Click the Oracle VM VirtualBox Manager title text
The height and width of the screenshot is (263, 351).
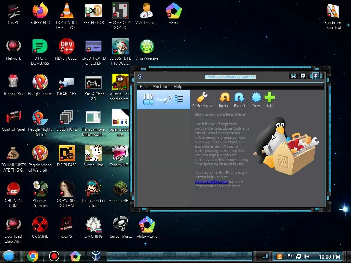click(230, 77)
